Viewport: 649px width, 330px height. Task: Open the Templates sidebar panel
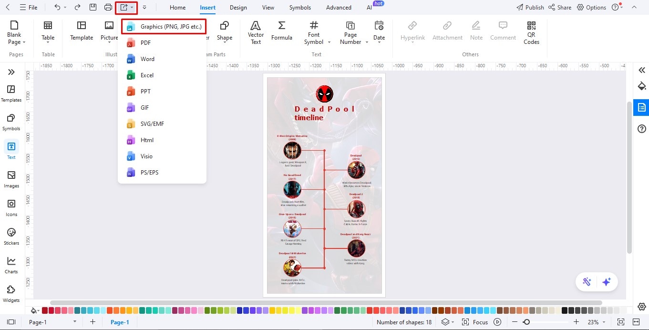point(11,93)
